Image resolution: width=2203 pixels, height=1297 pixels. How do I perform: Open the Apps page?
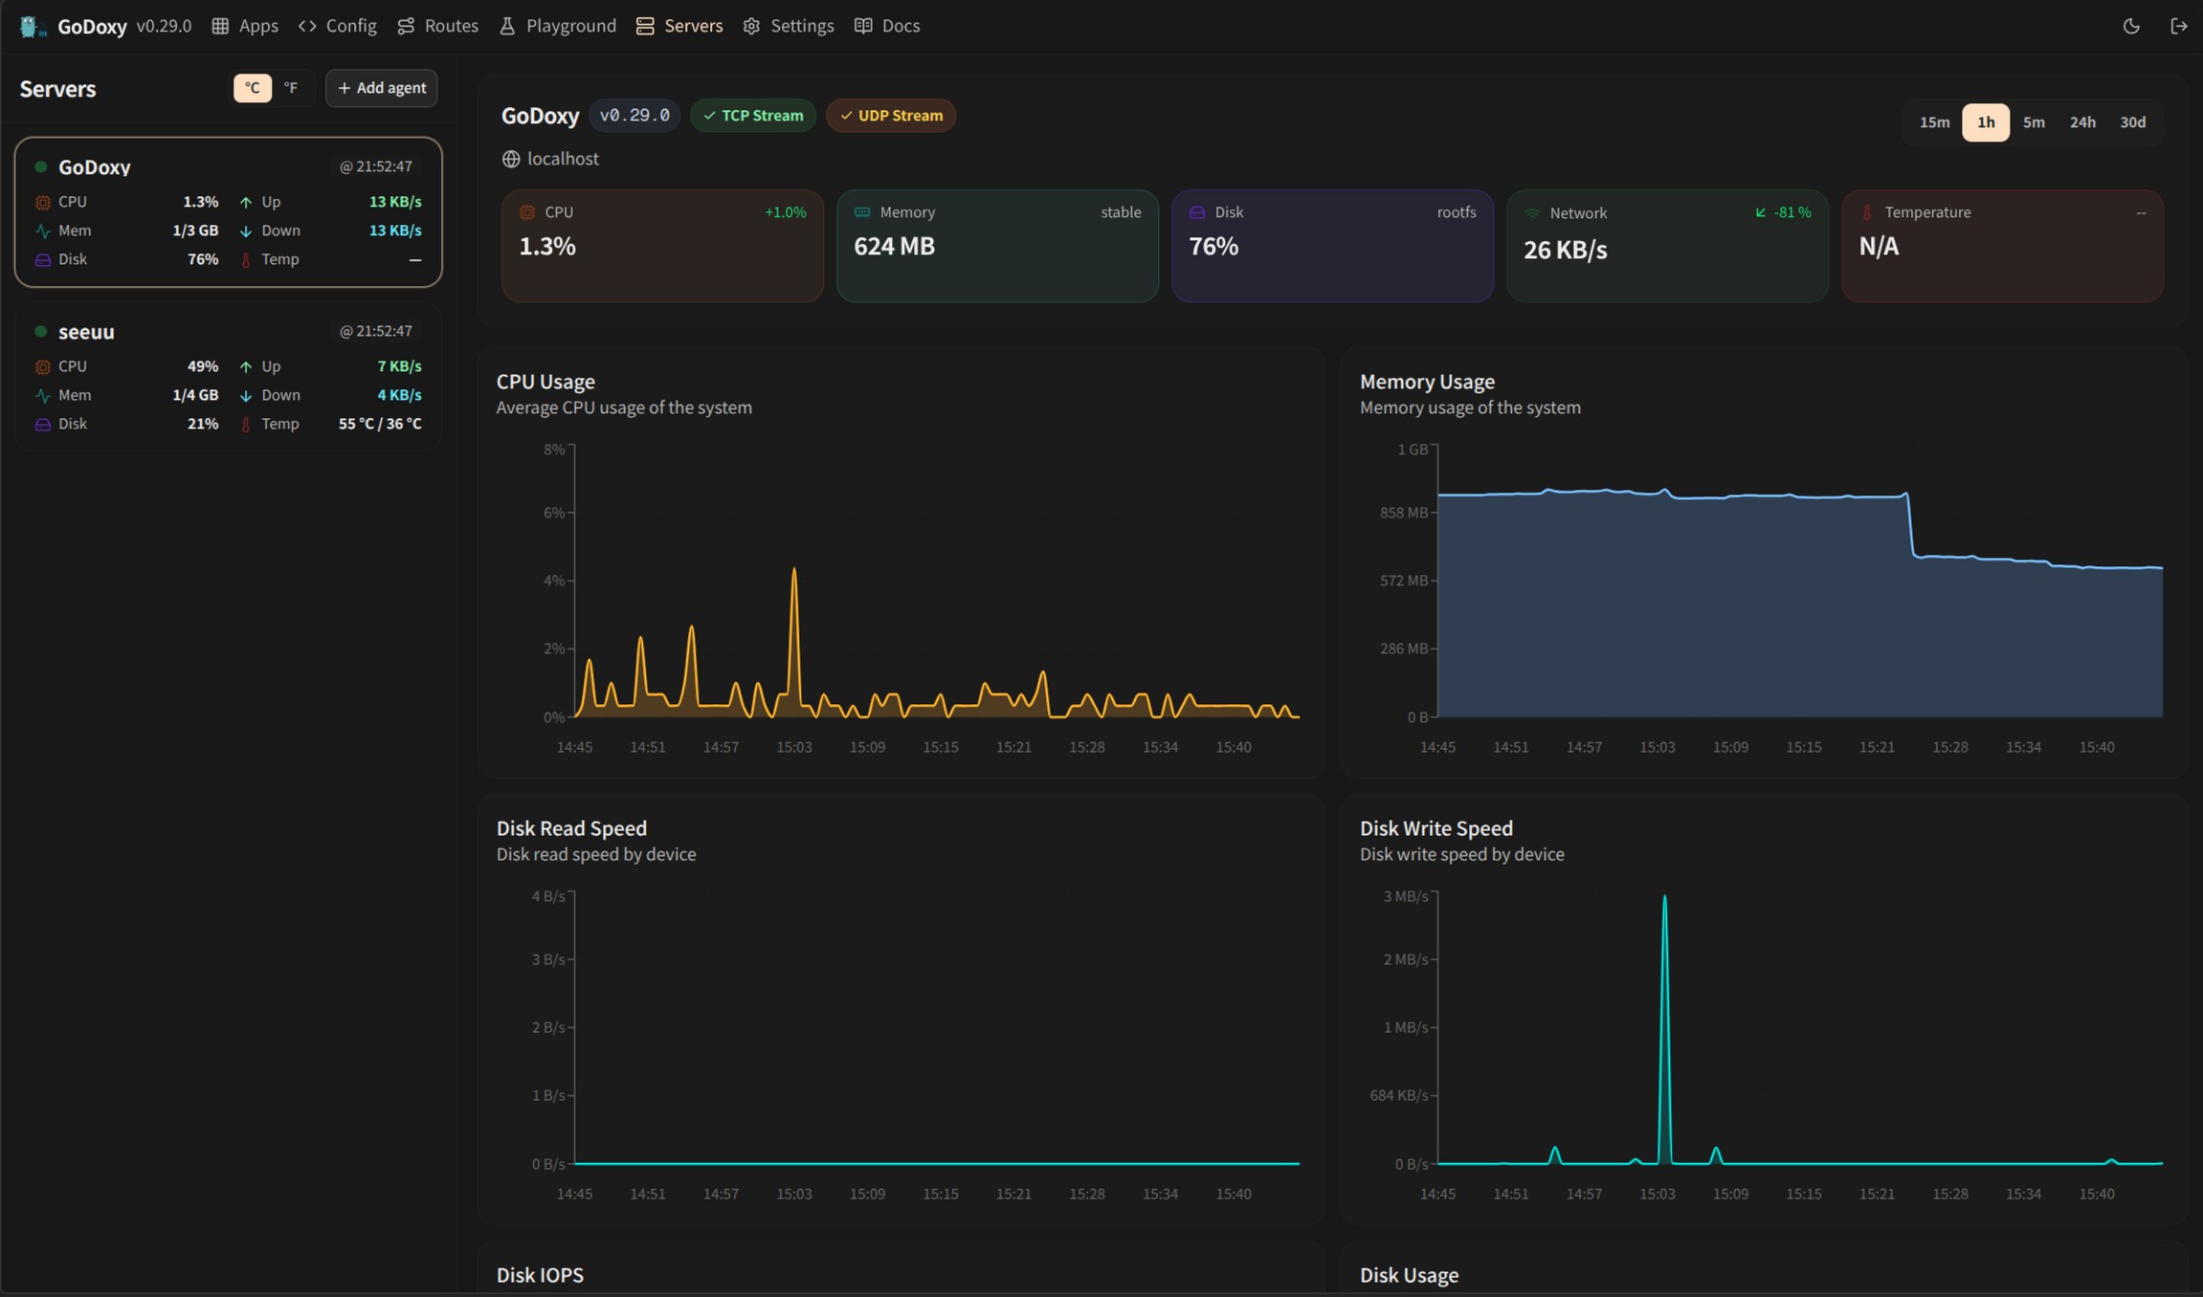click(x=245, y=26)
